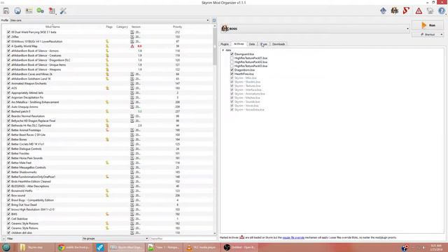
Task: Select Argonian Decapitation Fix mod row
Action: 108,97
